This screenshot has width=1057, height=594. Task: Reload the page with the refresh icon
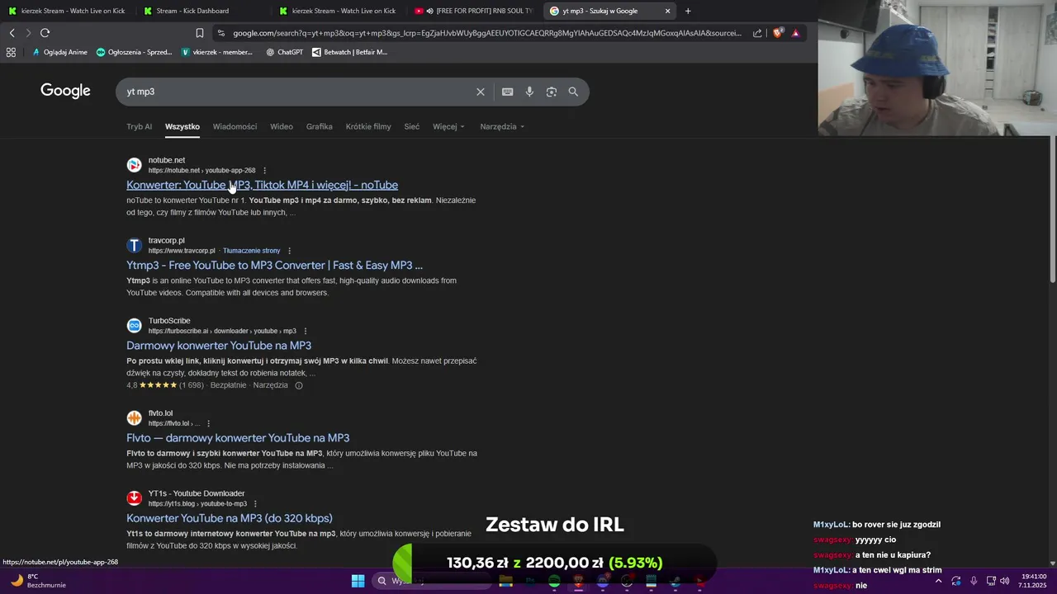pos(45,33)
